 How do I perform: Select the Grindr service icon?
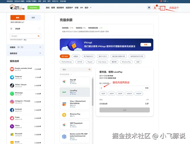click(x=12, y=142)
